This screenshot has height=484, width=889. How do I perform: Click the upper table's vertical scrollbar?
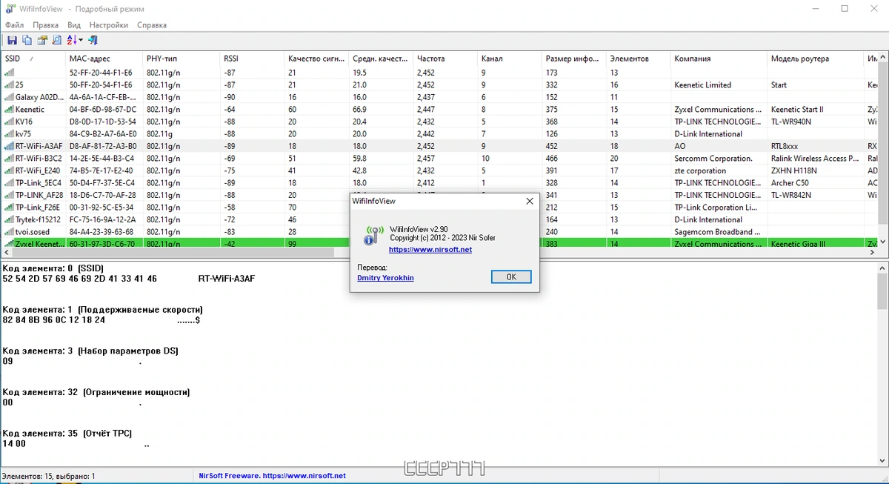883,148
